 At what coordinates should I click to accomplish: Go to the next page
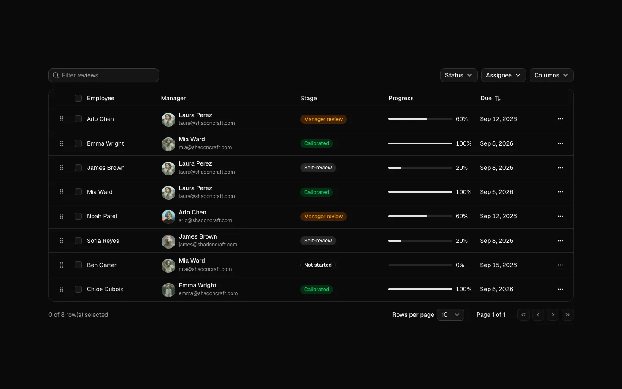tap(553, 315)
